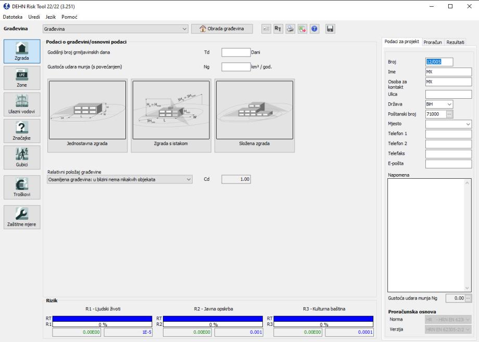Open the Norma dropdown
Viewport: 479px width, 342px height.
point(448,320)
